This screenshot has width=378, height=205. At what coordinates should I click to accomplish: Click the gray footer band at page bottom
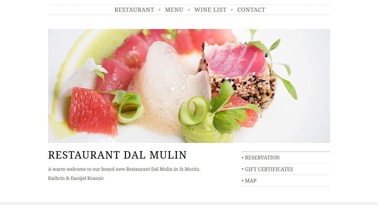189,203
